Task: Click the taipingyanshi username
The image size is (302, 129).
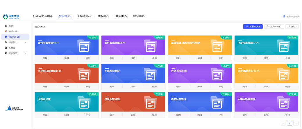Action: click(294, 16)
